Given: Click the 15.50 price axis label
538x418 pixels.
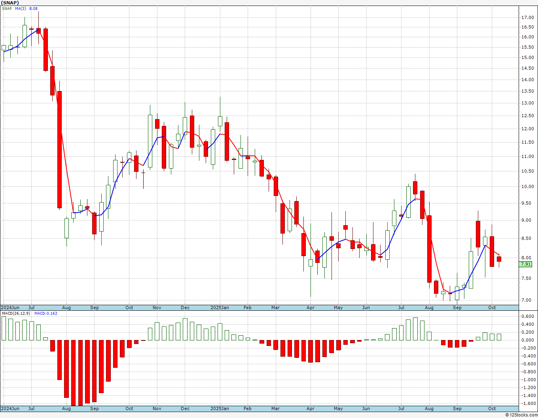Looking at the screenshot, I should pyautogui.click(x=527, y=47).
